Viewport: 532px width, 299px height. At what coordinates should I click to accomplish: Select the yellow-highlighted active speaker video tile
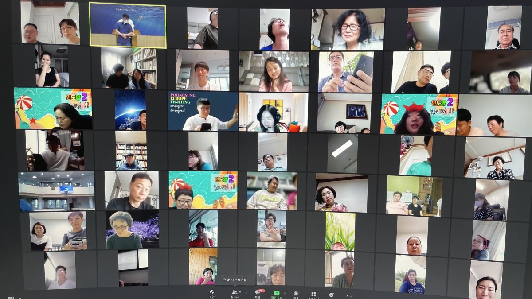click(127, 25)
